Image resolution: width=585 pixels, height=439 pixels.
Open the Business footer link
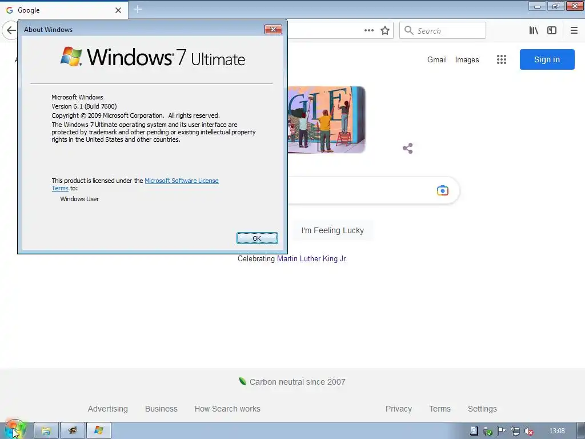click(161, 409)
